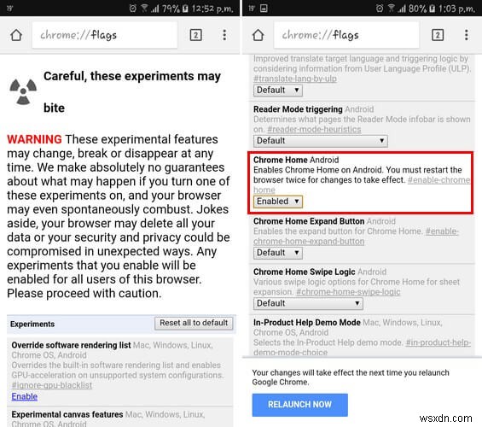
Task: Select the Experiments section heading
Action: coord(32,324)
